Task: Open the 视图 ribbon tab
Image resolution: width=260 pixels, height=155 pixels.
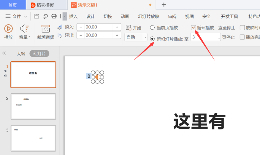Action: [x=189, y=16]
